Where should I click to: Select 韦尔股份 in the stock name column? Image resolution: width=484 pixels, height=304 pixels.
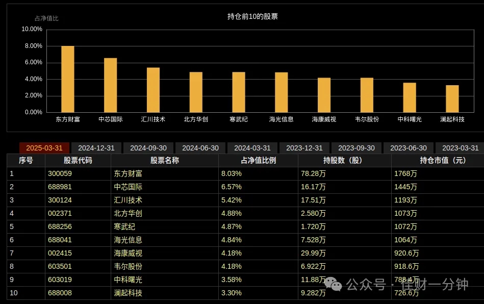[x=128, y=266]
